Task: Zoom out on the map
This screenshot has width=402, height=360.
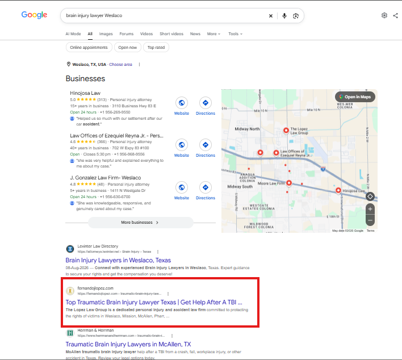Action: click(x=370, y=220)
